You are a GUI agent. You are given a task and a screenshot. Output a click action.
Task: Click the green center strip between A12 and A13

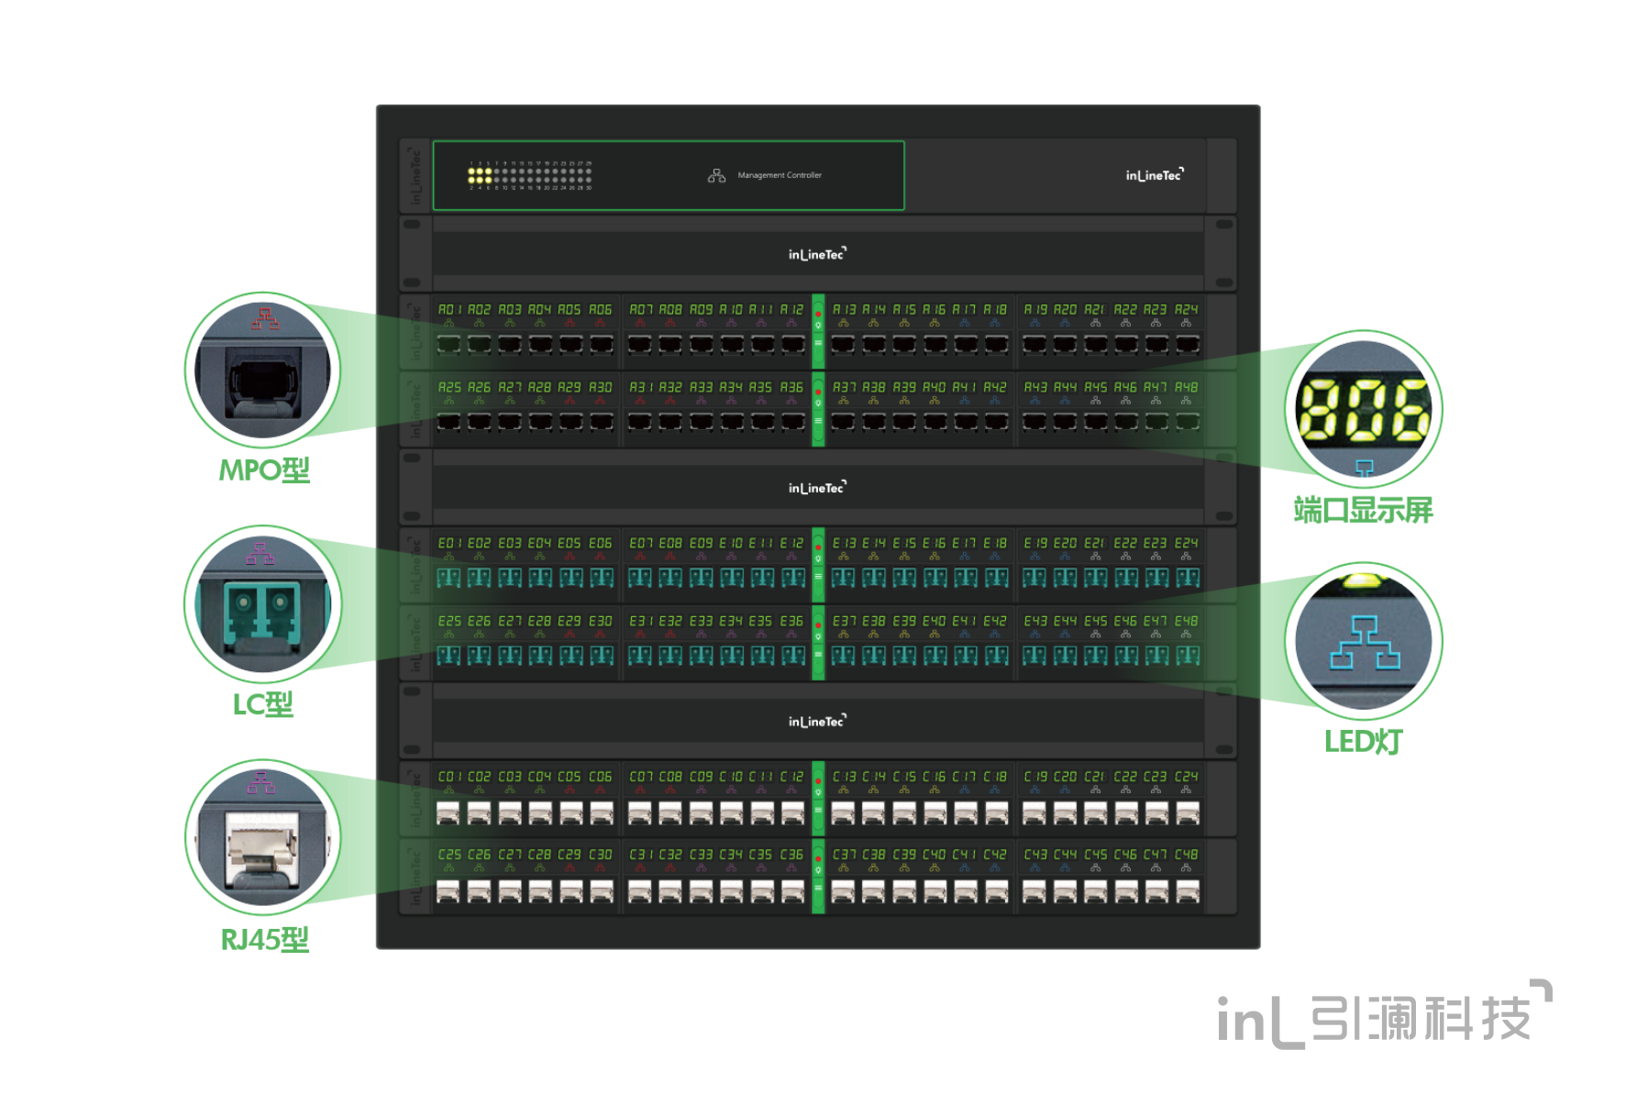[818, 332]
